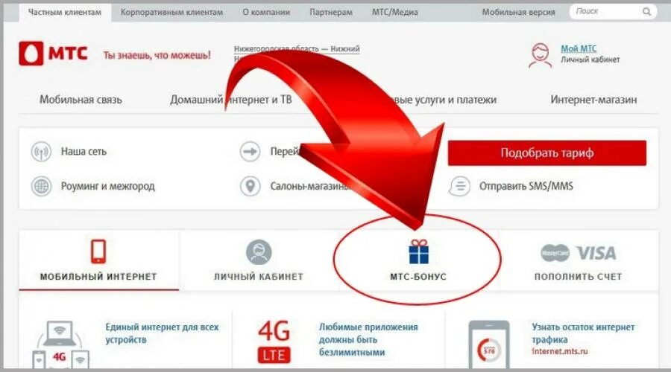
Task: Click the Мой МТС user profile icon
Action: pyautogui.click(x=540, y=55)
